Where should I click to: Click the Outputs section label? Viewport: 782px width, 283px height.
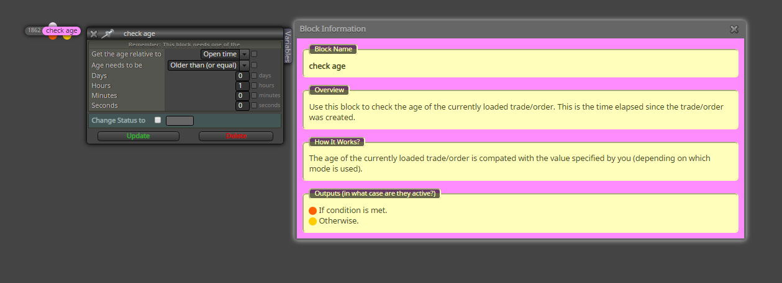click(x=375, y=193)
